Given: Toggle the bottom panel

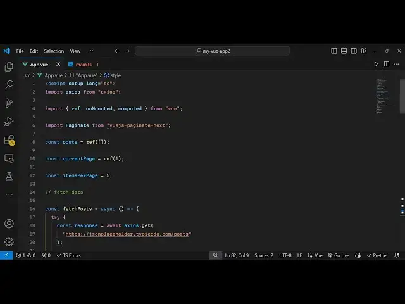Looking at the screenshot, I should click(344, 51).
